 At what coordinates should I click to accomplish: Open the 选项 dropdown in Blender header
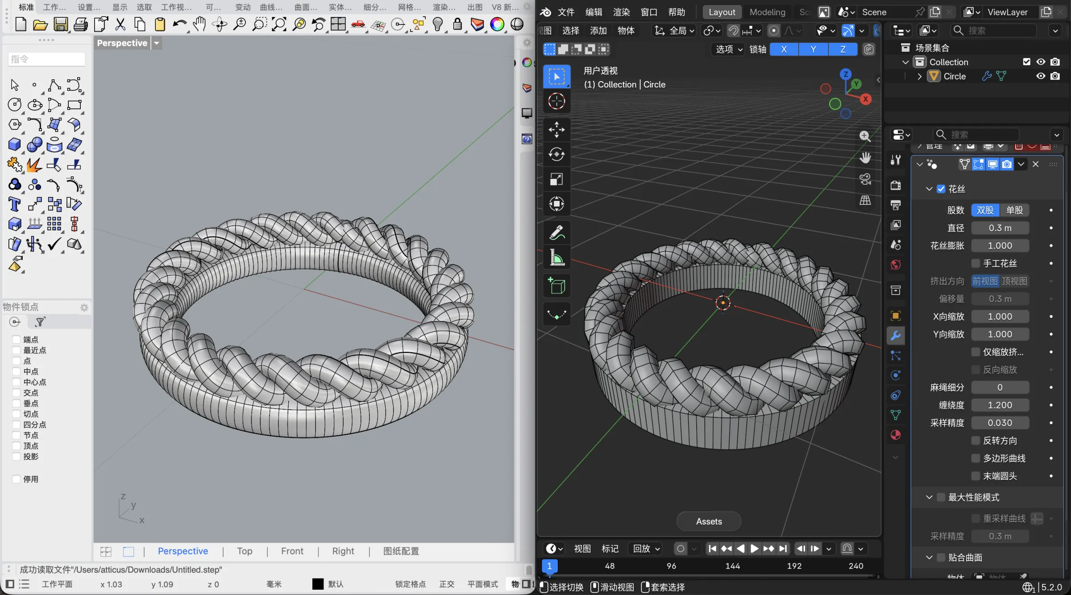pos(728,50)
